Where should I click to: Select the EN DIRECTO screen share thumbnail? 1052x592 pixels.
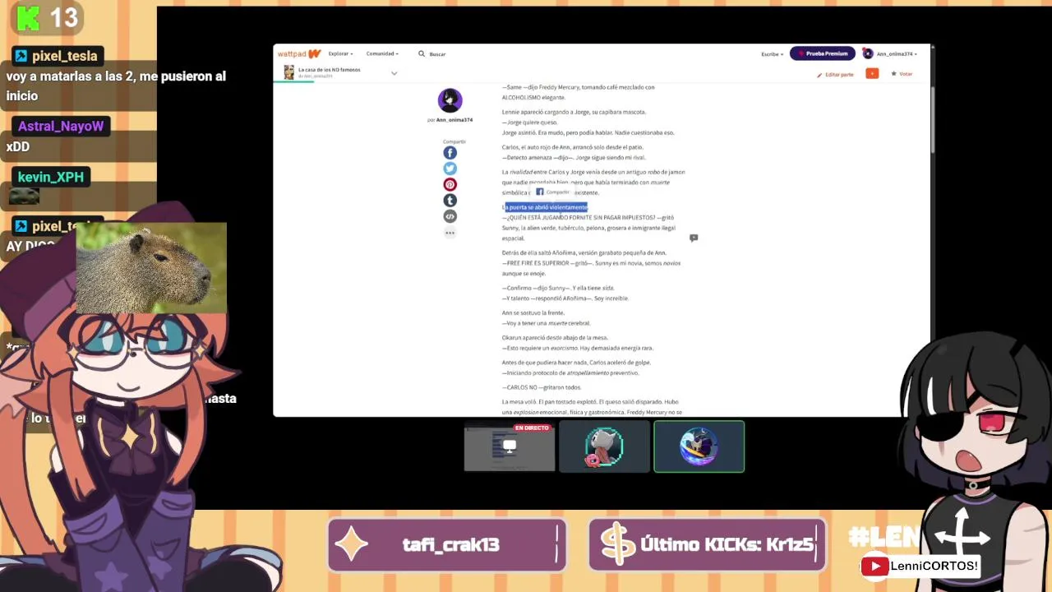coord(510,446)
